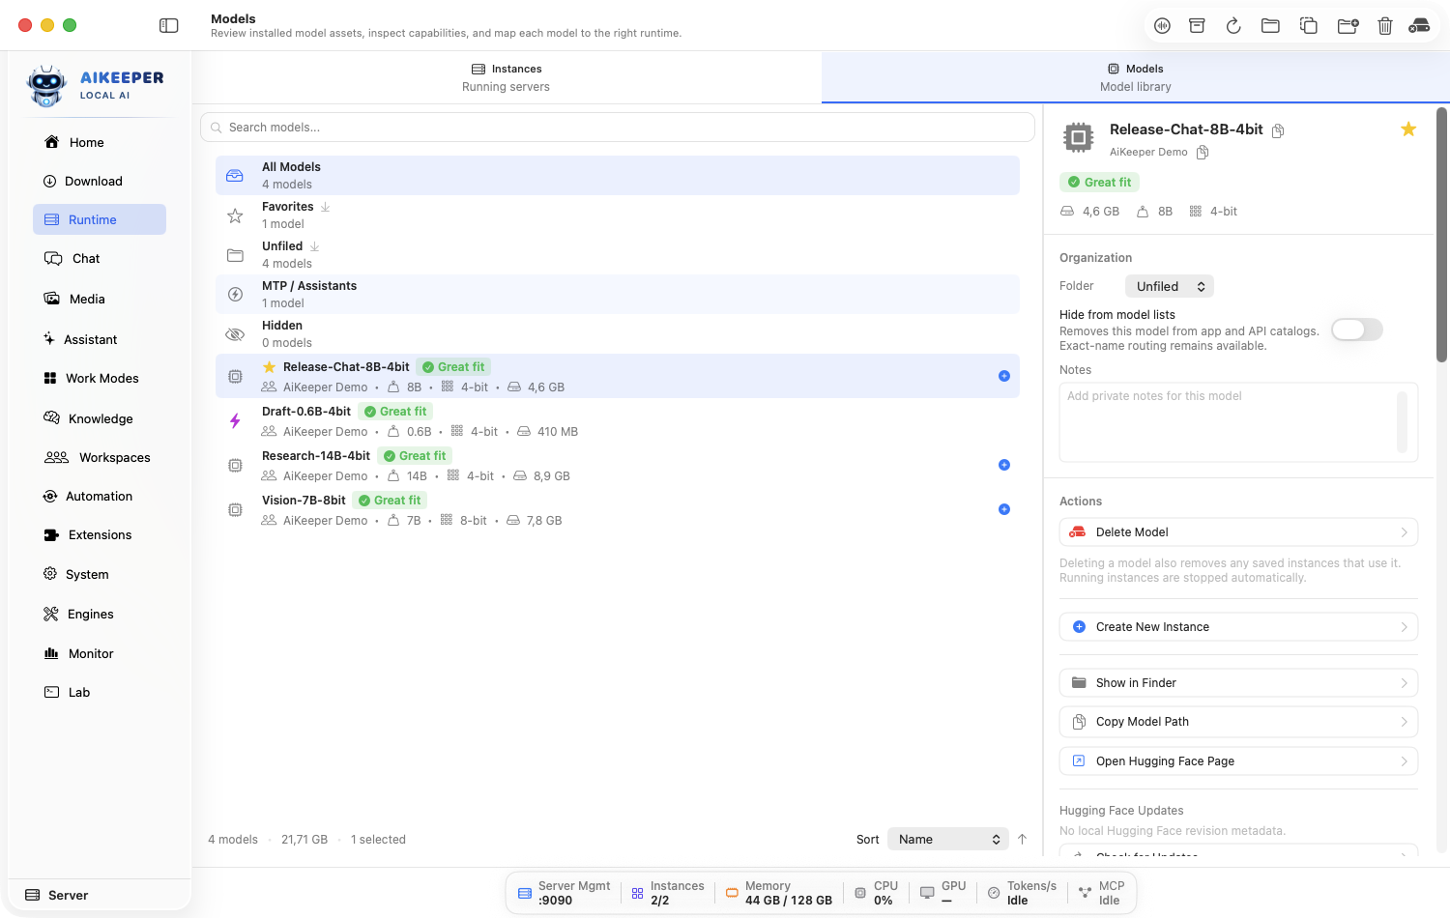Click the waveform icon in the top toolbar

click(1162, 26)
